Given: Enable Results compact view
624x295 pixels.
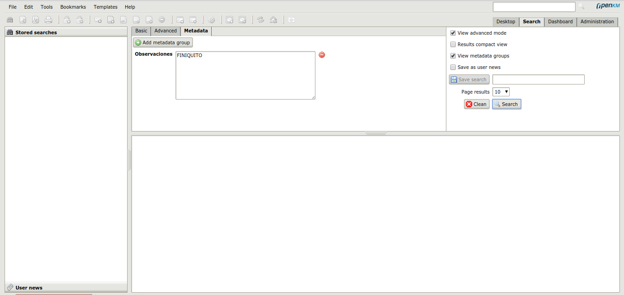Looking at the screenshot, I should click(453, 44).
